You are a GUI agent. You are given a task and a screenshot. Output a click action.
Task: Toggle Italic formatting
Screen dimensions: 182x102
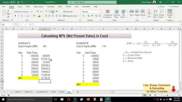pyautogui.click(x=18, y=16)
